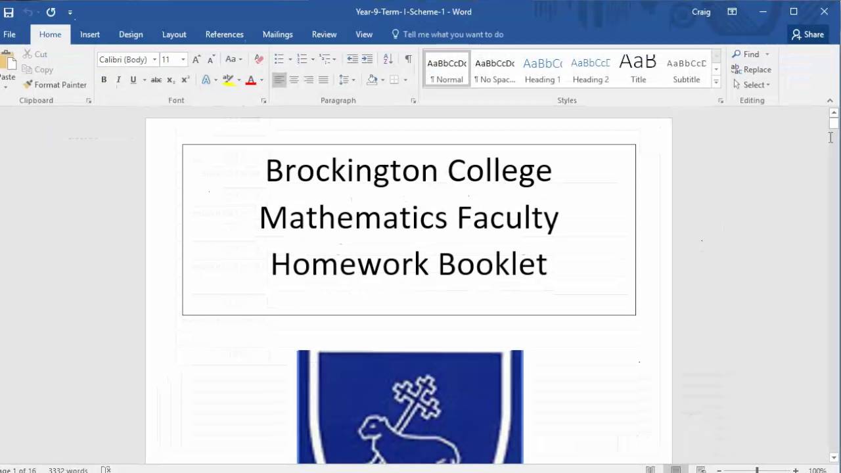Screen dimensions: 841x473
Task: Open the font size dropdown showing 11
Action: [183, 60]
